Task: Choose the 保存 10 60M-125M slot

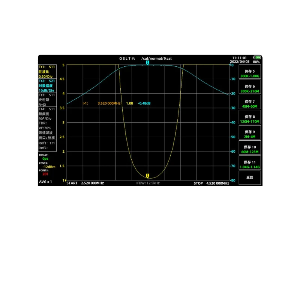Action: click(250, 147)
